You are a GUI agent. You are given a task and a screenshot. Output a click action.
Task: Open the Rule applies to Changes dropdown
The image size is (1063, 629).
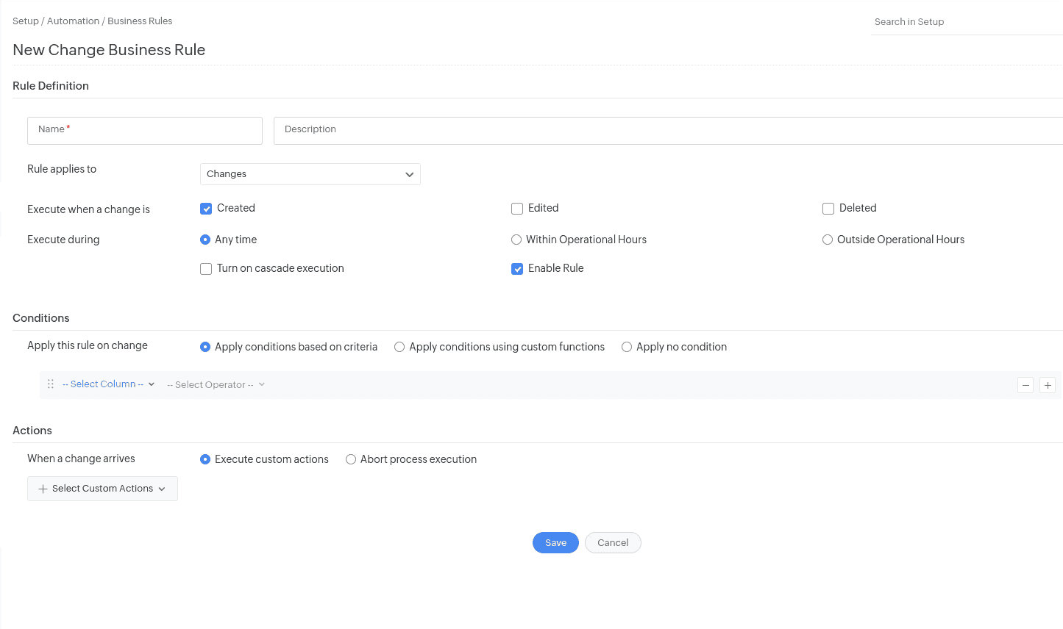coord(310,174)
